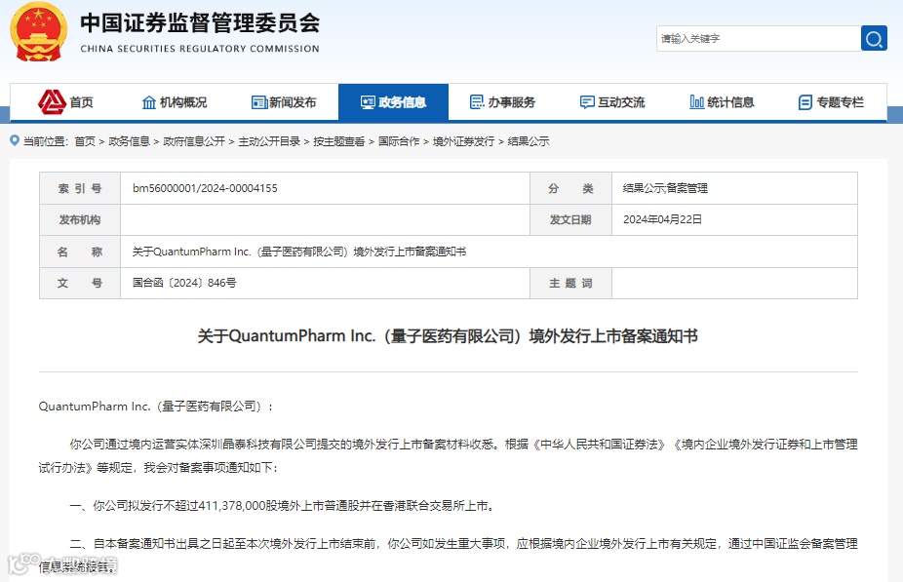The image size is (903, 582).
Task: Go to 结果公示 in the breadcrumb
Action: click(529, 141)
